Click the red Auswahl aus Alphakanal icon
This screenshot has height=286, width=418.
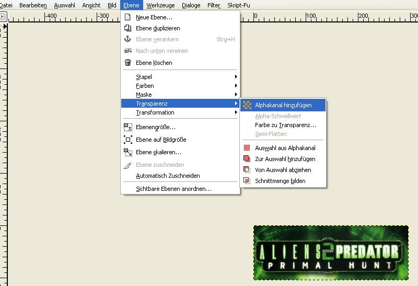point(247,148)
